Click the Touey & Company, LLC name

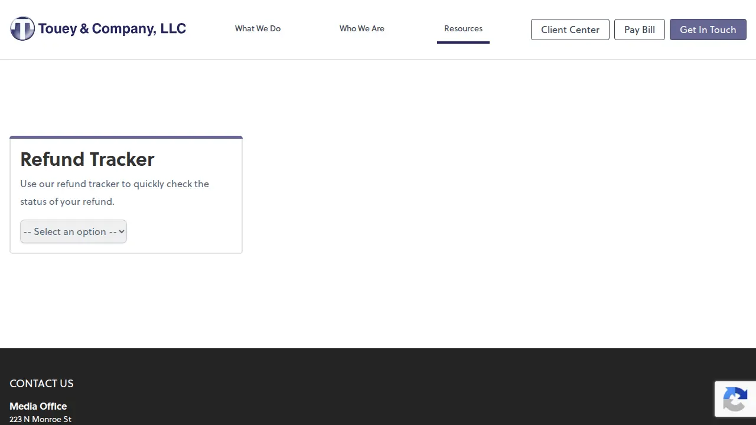tap(112, 28)
